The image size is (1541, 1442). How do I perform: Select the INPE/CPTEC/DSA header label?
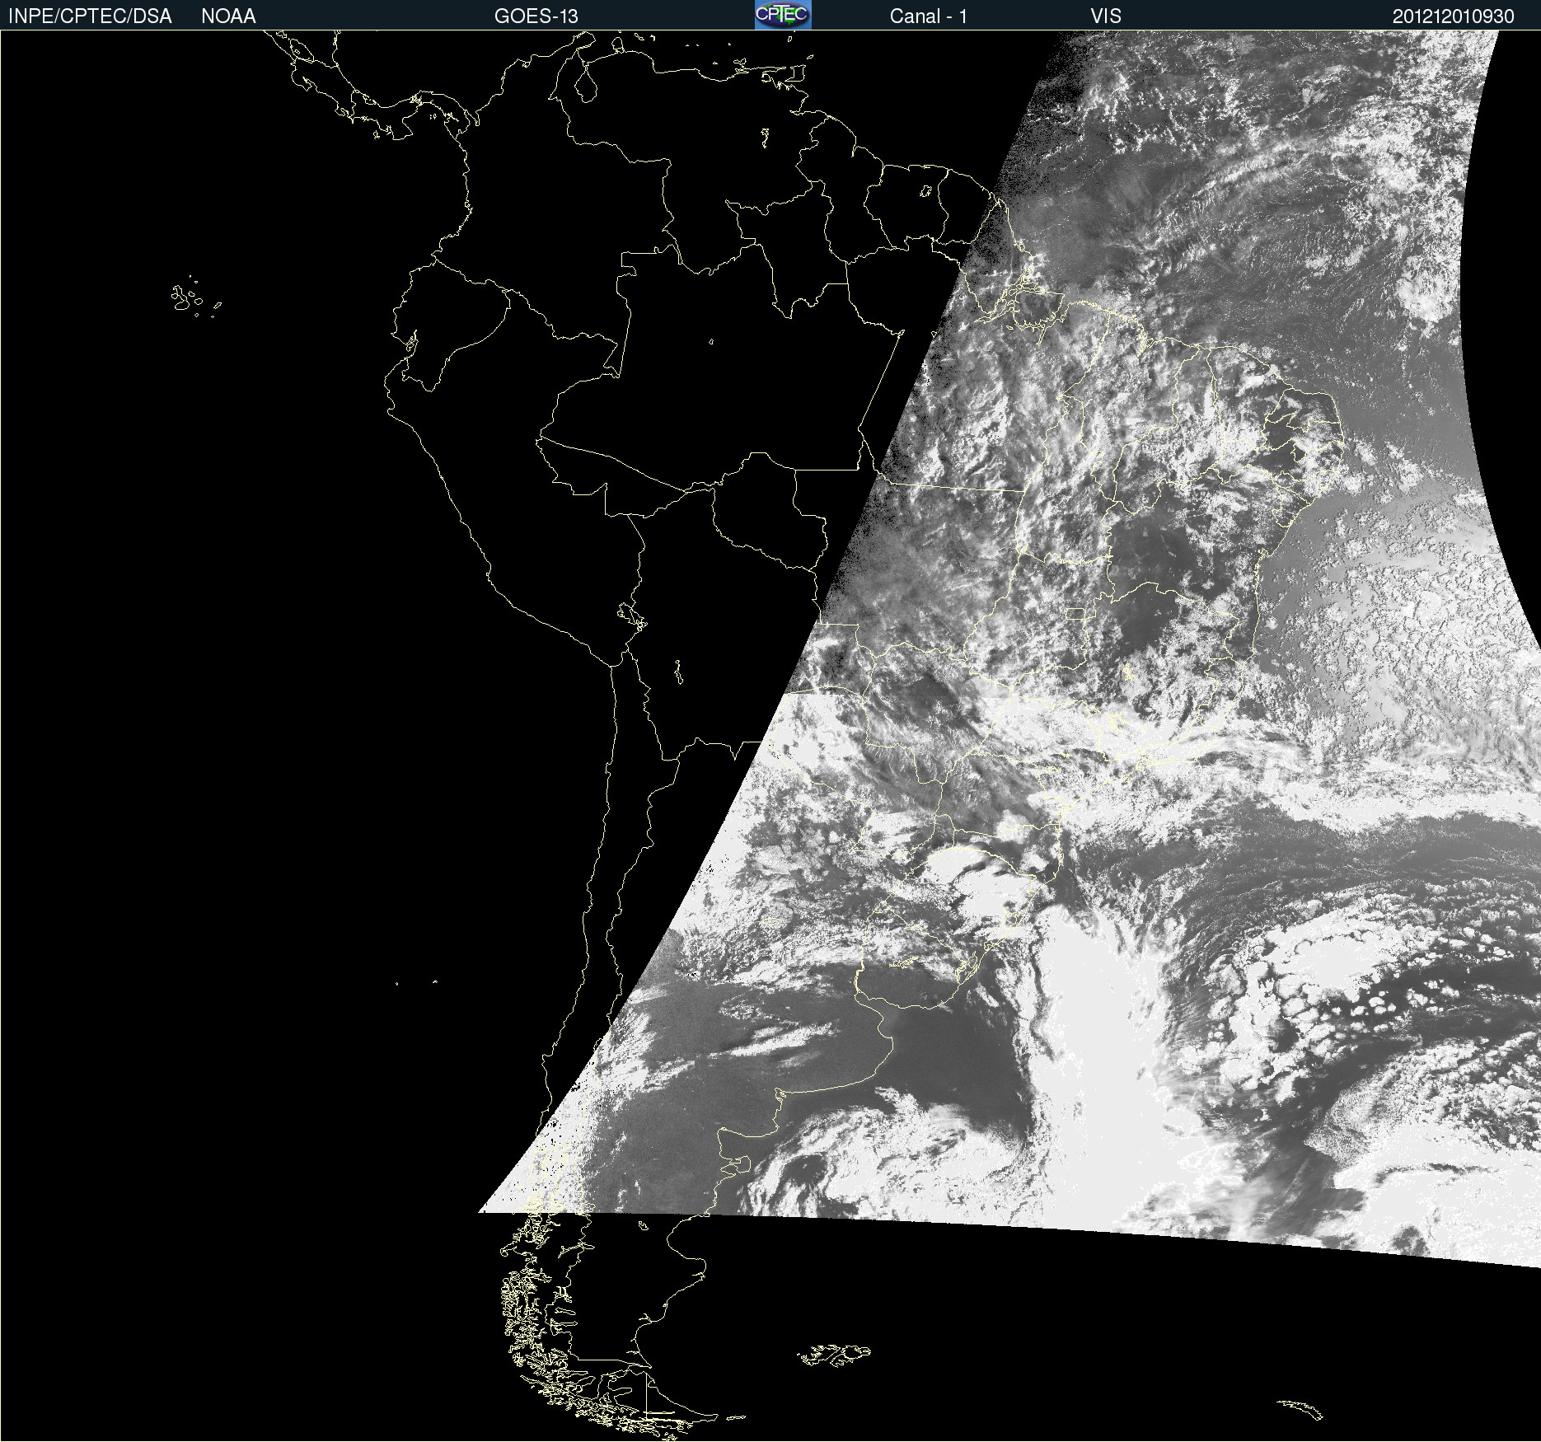[x=90, y=16]
